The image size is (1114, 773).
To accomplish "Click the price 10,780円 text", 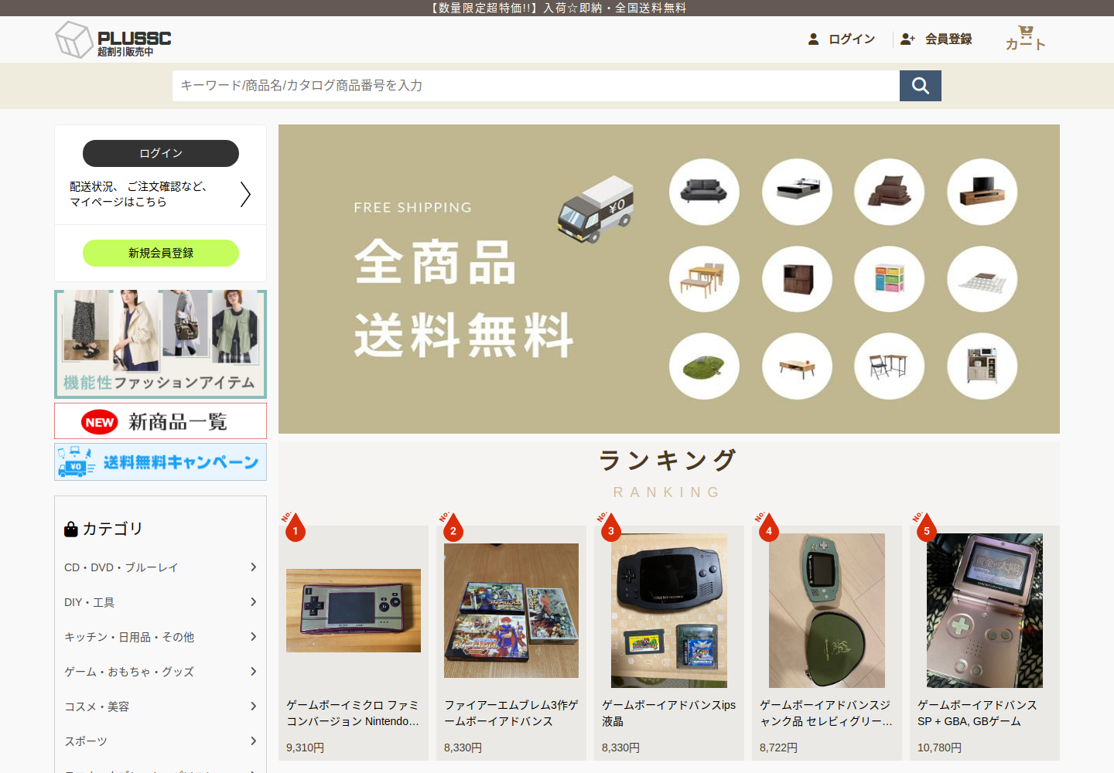I will tap(939, 747).
